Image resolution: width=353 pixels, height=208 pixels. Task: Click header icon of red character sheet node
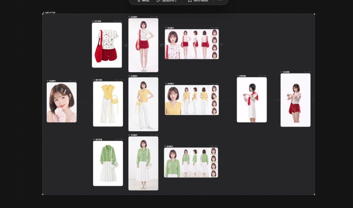166,28
